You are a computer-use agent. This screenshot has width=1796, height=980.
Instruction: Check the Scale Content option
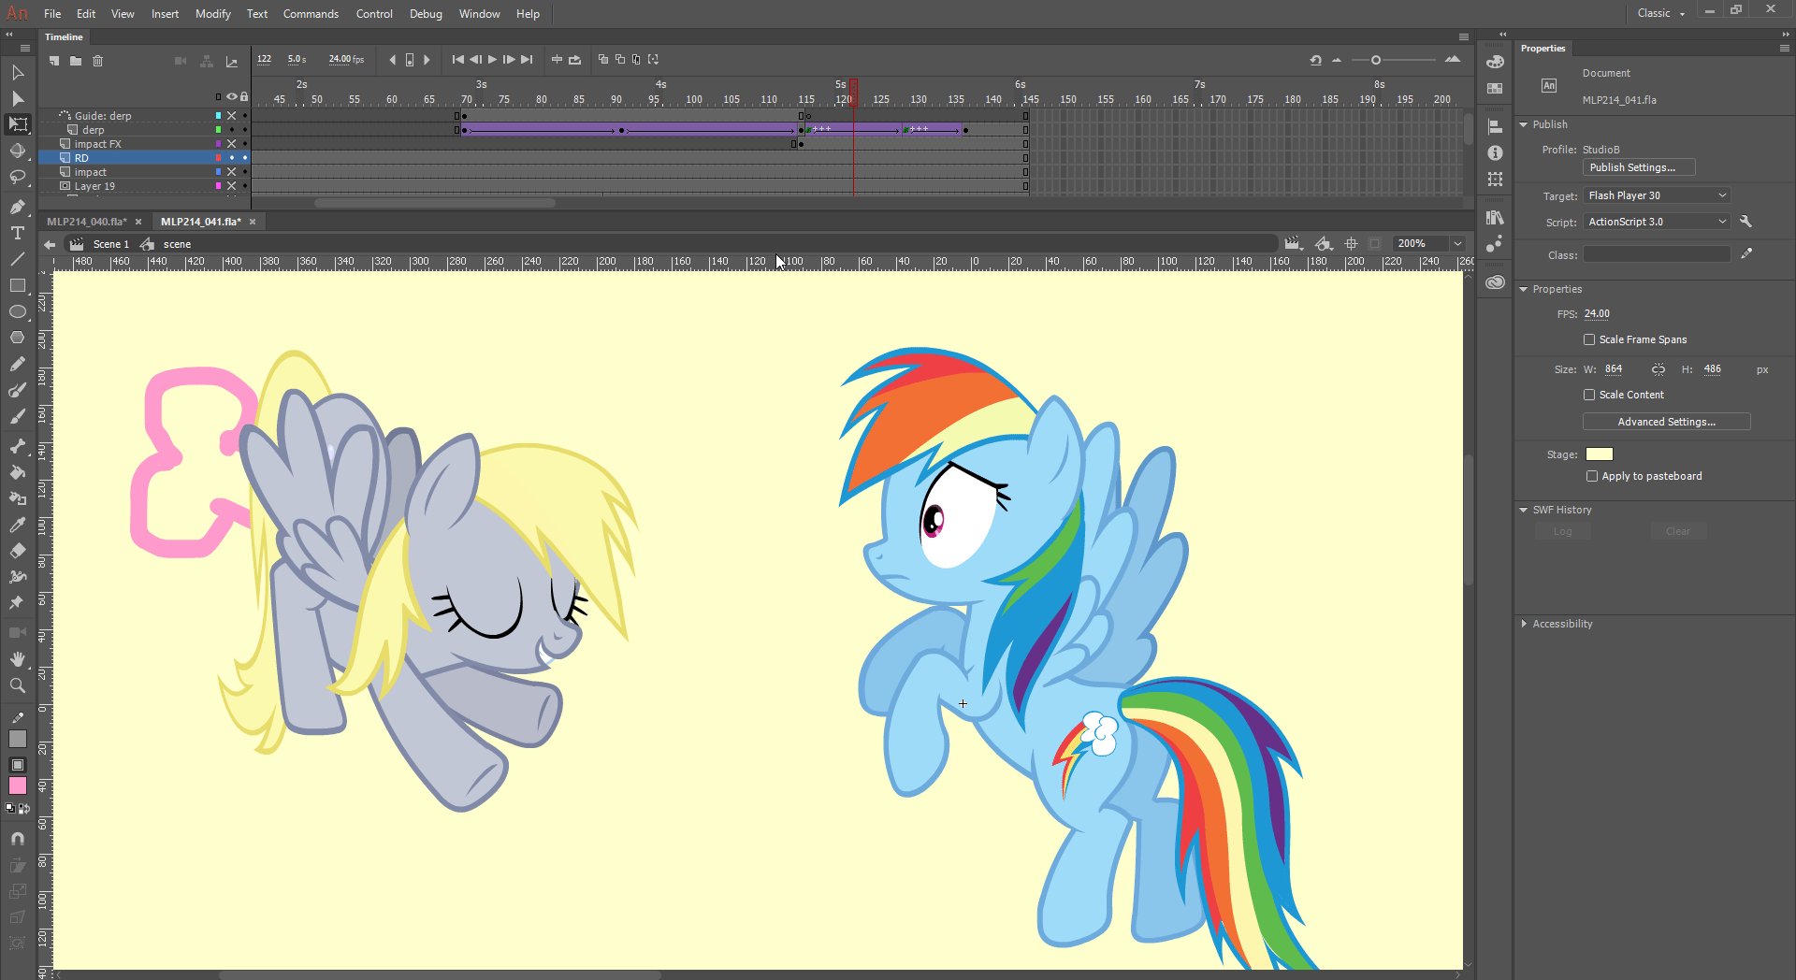(1589, 395)
